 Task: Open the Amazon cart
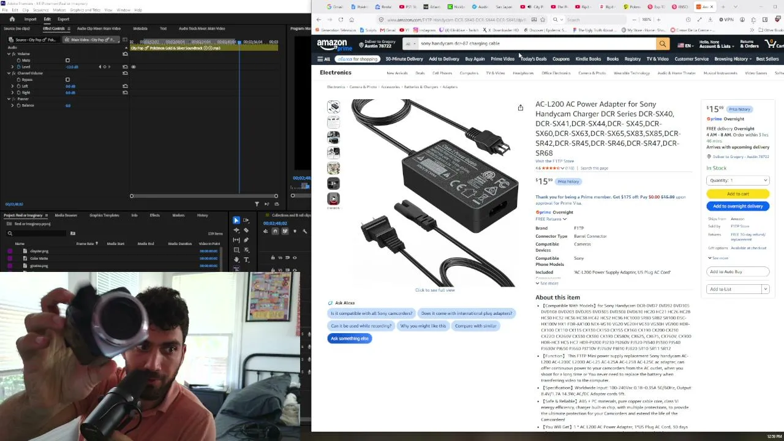coord(774,44)
